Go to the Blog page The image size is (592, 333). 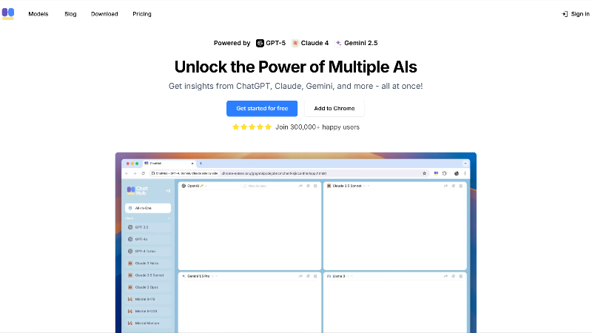(x=70, y=14)
